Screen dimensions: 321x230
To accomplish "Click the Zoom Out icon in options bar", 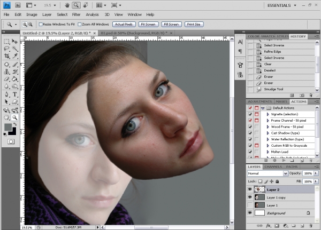I will [x=30, y=25].
